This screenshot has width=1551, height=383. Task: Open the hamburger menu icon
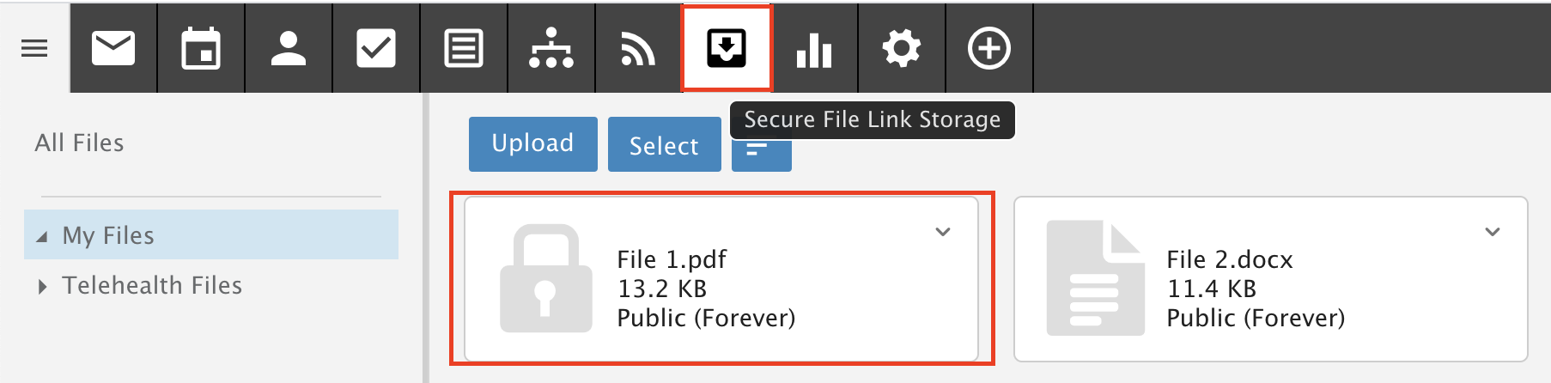(34, 48)
